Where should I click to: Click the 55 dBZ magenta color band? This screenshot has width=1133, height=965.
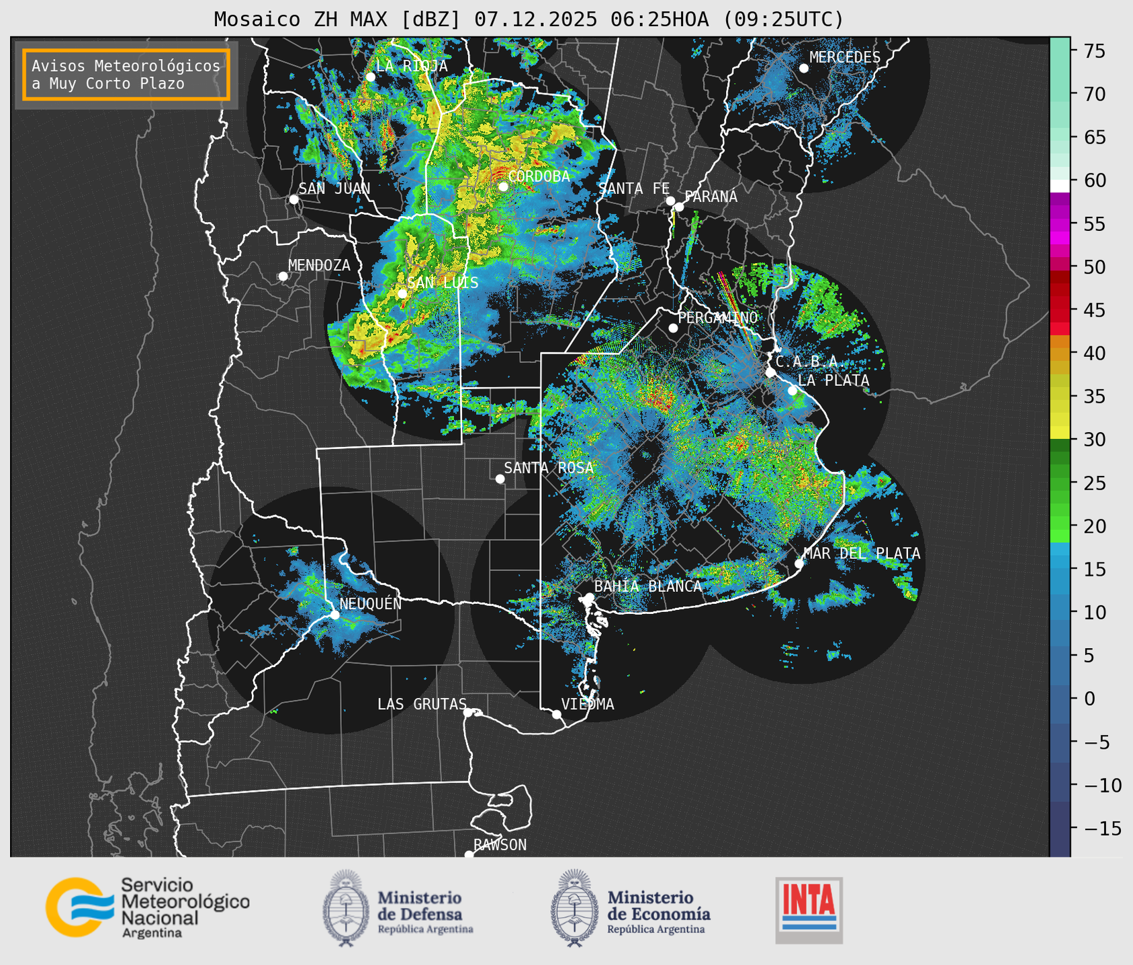coord(1060,225)
